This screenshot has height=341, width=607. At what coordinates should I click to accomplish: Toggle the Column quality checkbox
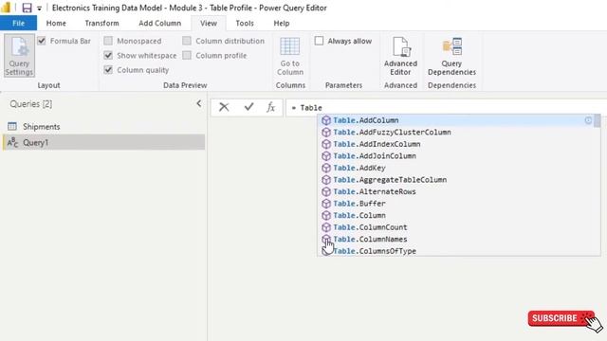tap(108, 70)
